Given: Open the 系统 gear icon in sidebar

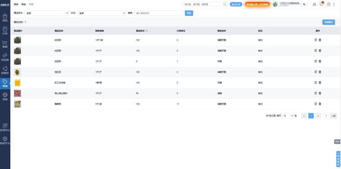Looking at the screenshot, I should click(x=5, y=97).
